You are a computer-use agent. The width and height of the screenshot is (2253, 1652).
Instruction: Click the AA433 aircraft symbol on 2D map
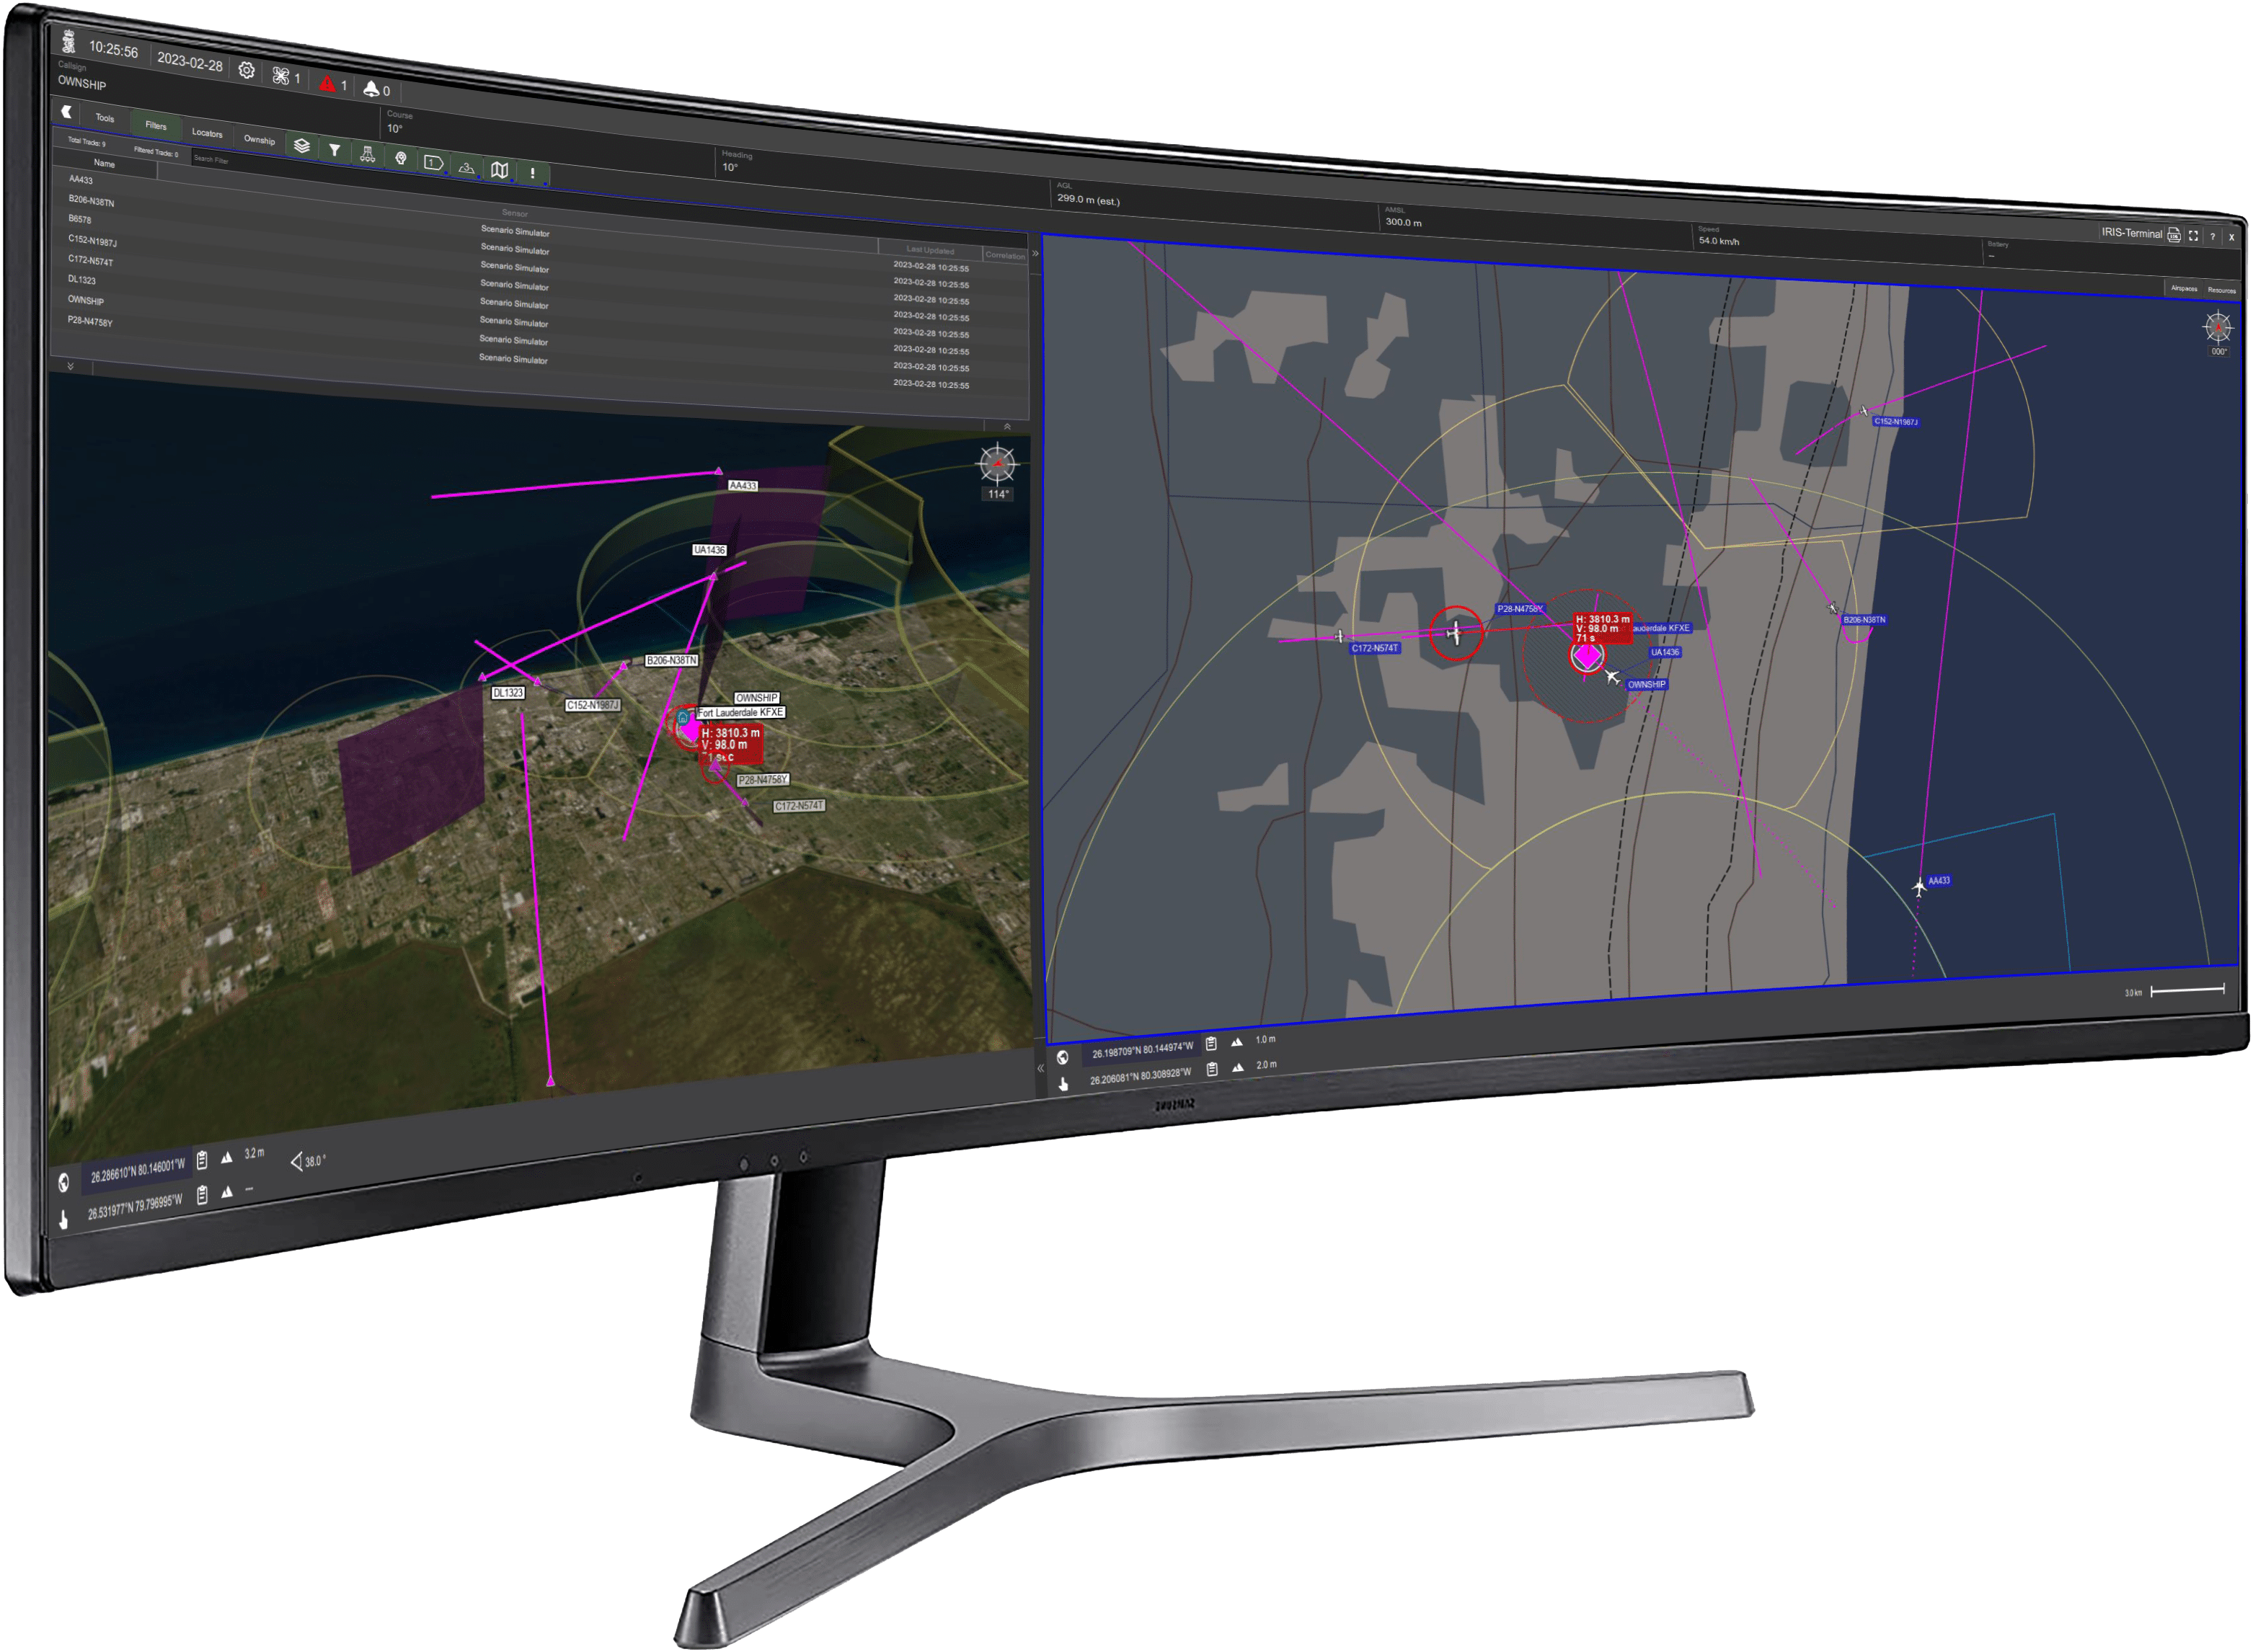(x=1918, y=887)
